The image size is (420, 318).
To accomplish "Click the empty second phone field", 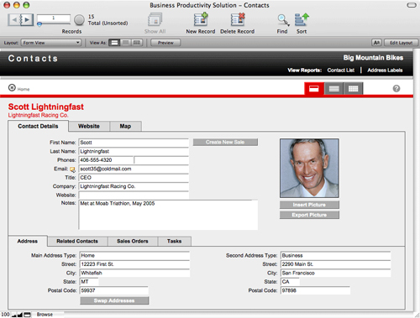I will 161,160.
